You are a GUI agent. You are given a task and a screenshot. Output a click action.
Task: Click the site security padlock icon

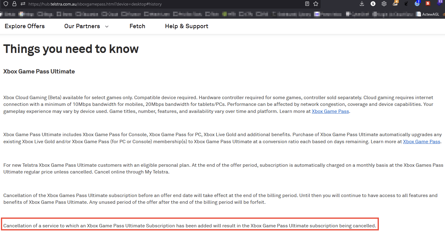point(14,4)
